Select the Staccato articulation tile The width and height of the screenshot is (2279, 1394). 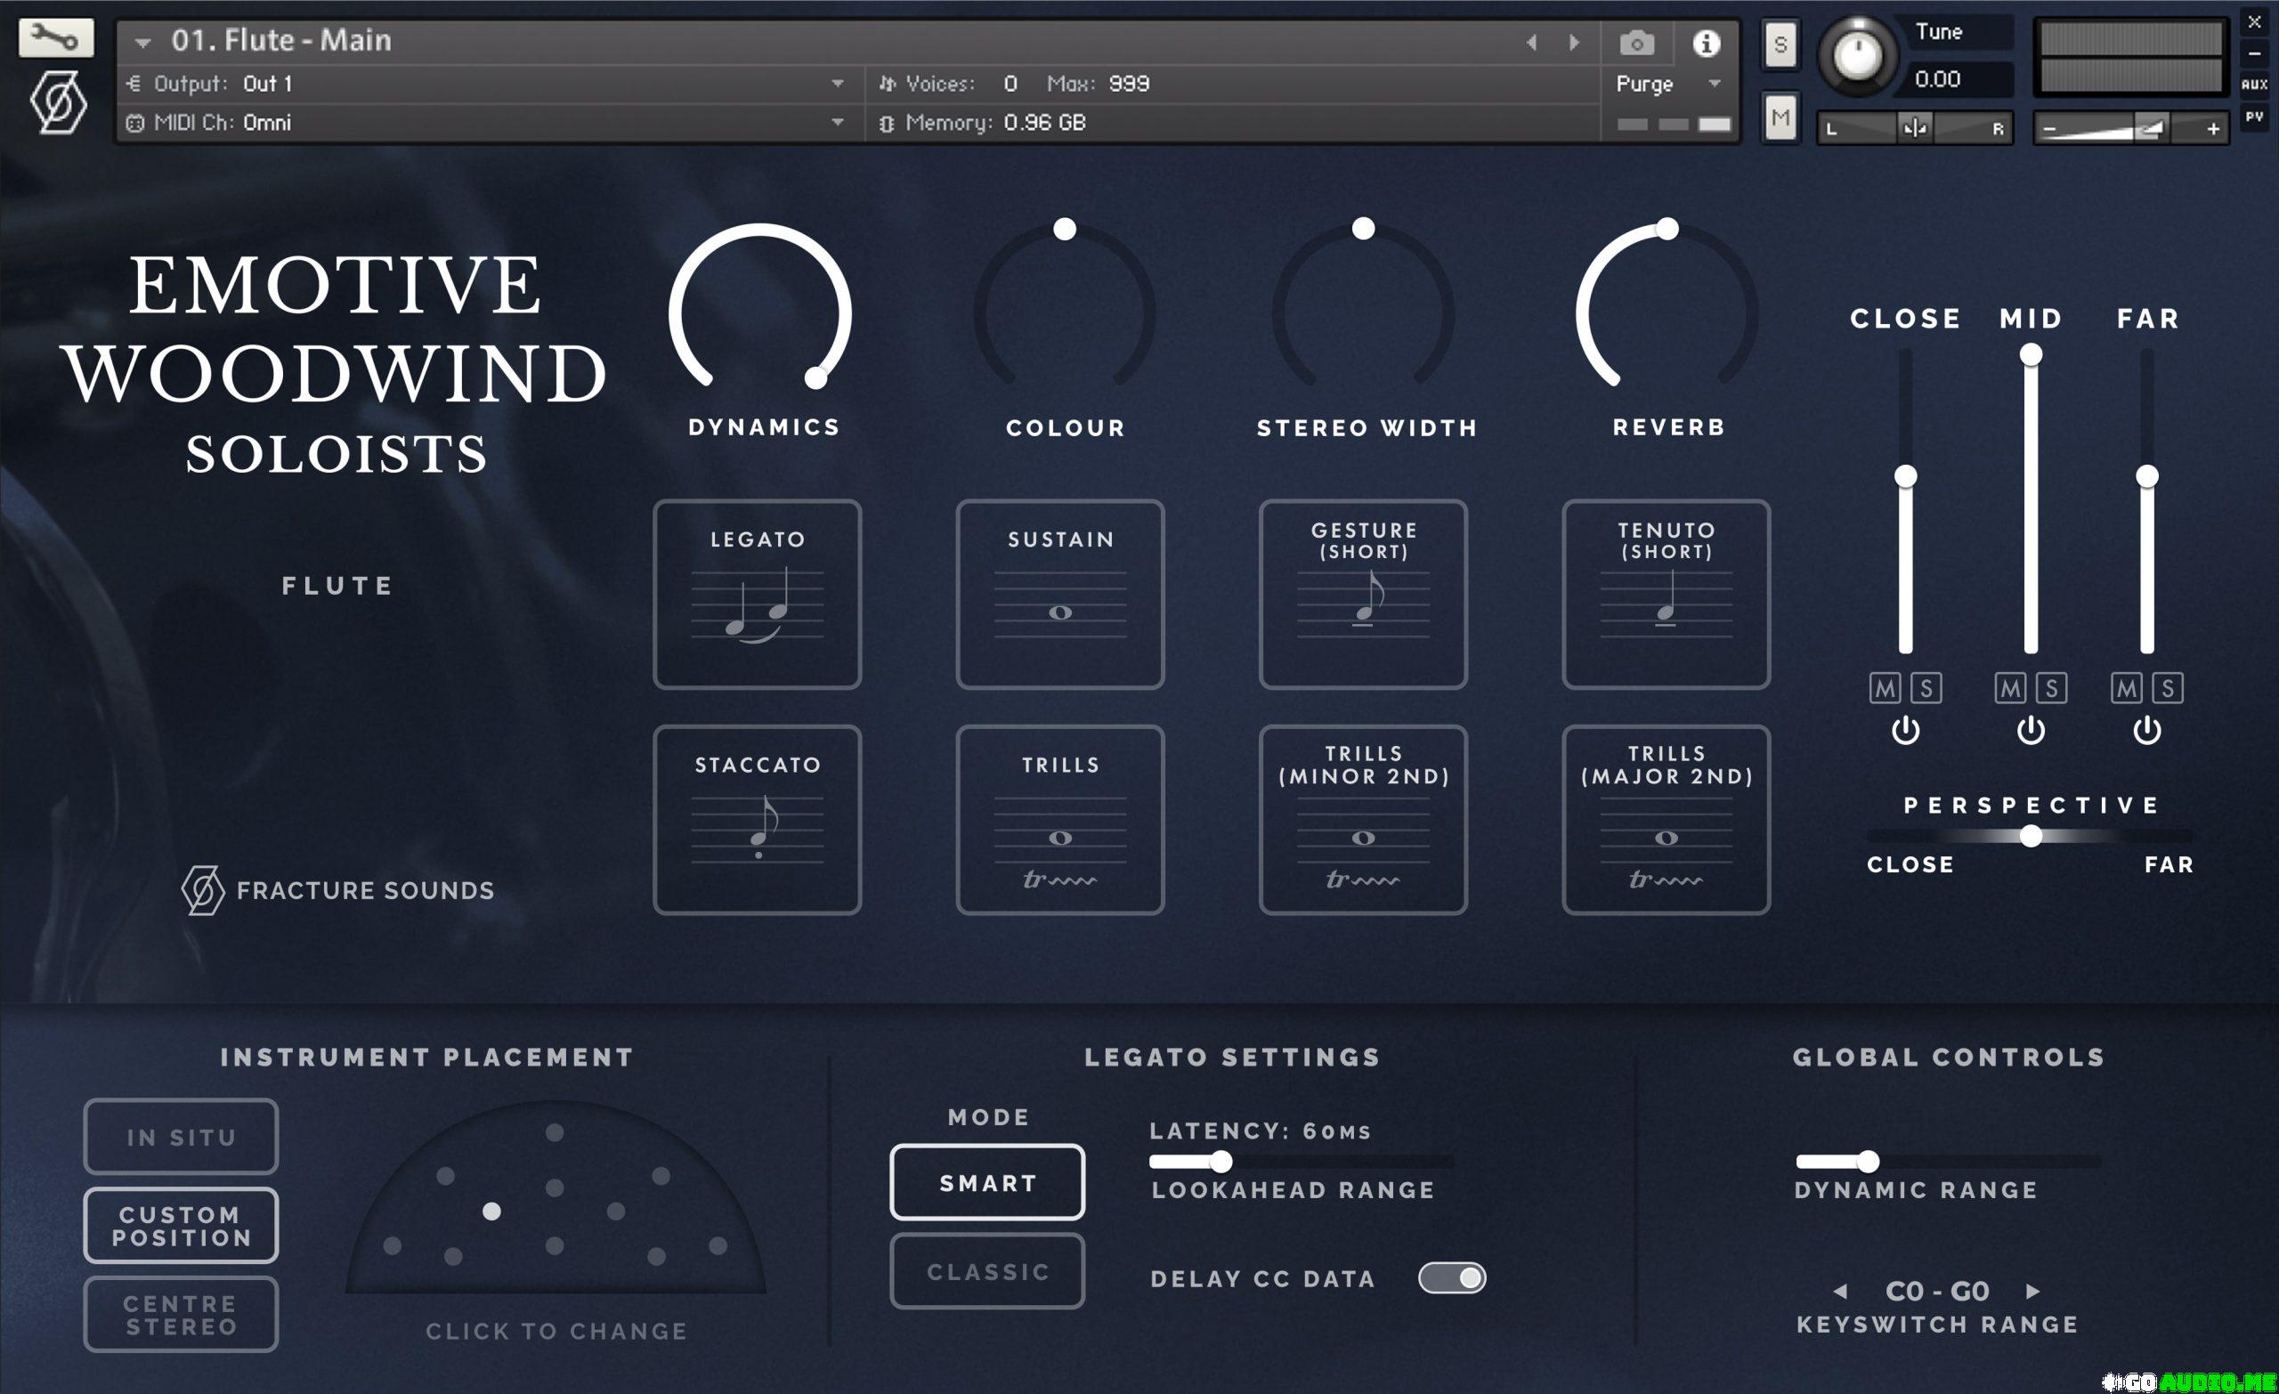757,820
